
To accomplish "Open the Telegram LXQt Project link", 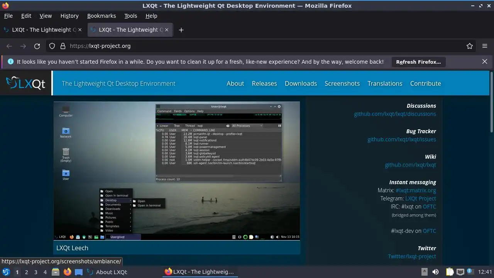I will 421,198.
